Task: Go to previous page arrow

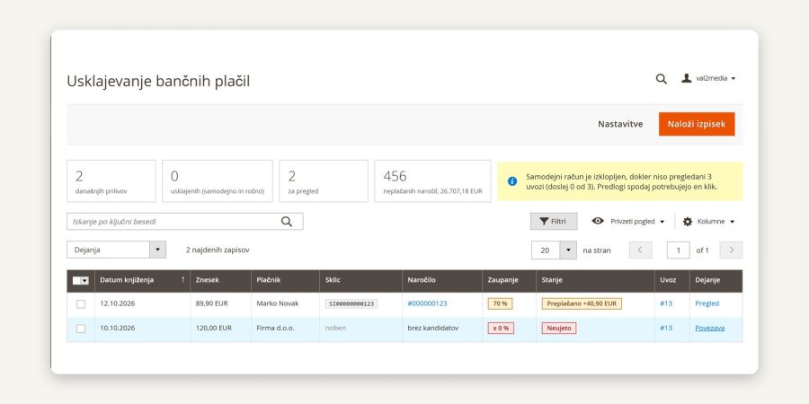Action: tap(640, 250)
